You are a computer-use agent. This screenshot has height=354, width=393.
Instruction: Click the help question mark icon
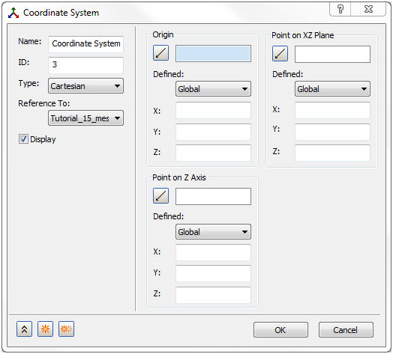coord(340,10)
